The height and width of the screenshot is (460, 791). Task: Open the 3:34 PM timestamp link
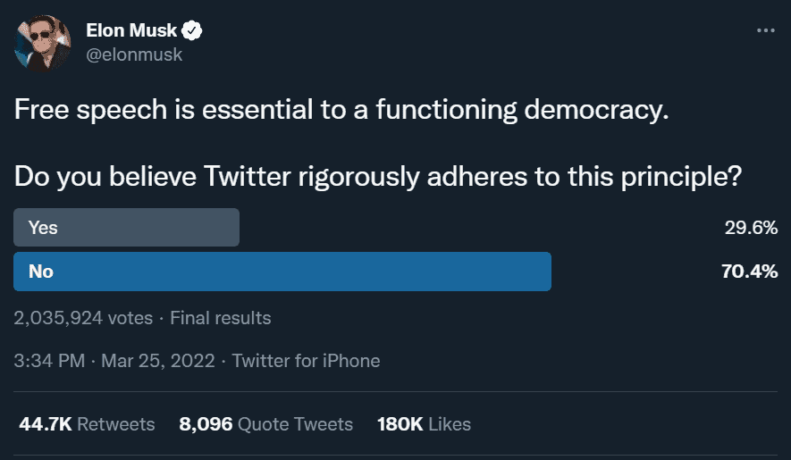click(49, 361)
